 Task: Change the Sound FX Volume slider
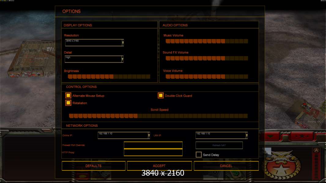207,59
